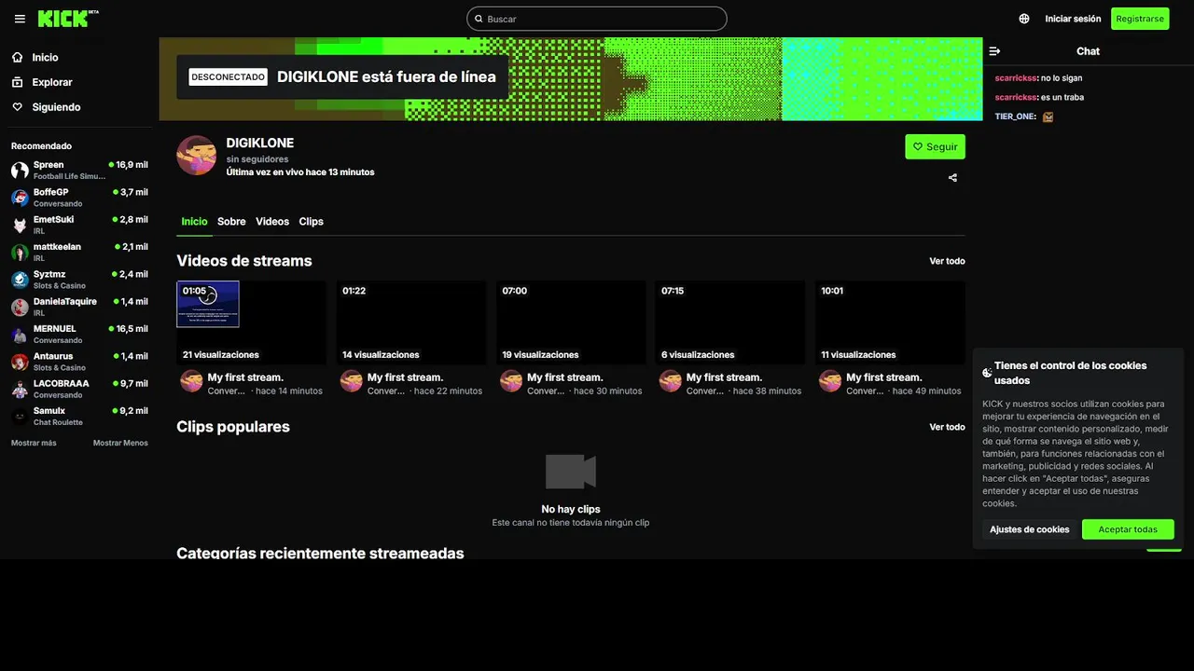
Task: Open video title posted hace 14 minutos
Action: pyautogui.click(x=245, y=377)
